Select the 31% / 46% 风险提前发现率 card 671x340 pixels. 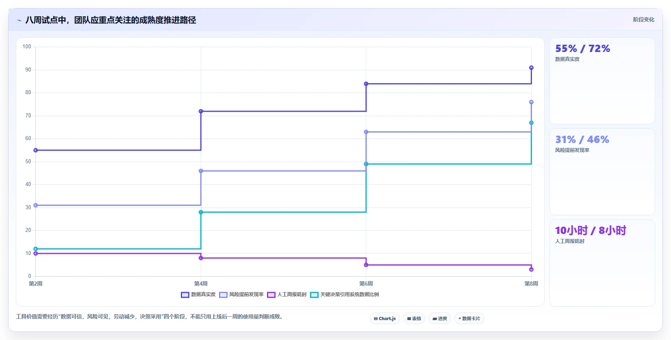coord(602,172)
